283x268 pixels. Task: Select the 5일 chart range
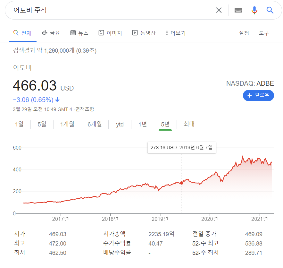[x=42, y=124]
